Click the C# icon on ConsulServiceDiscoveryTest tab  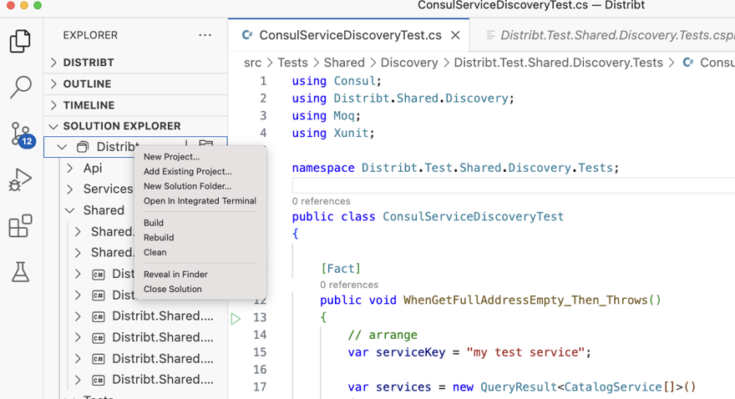click(247, 35)
